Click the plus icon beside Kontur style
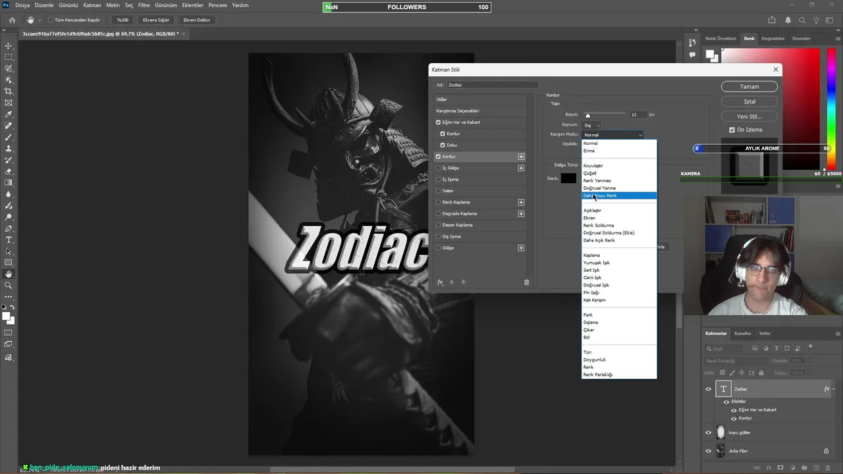This screenshot has height=474, width=843. tap(521, 157)
